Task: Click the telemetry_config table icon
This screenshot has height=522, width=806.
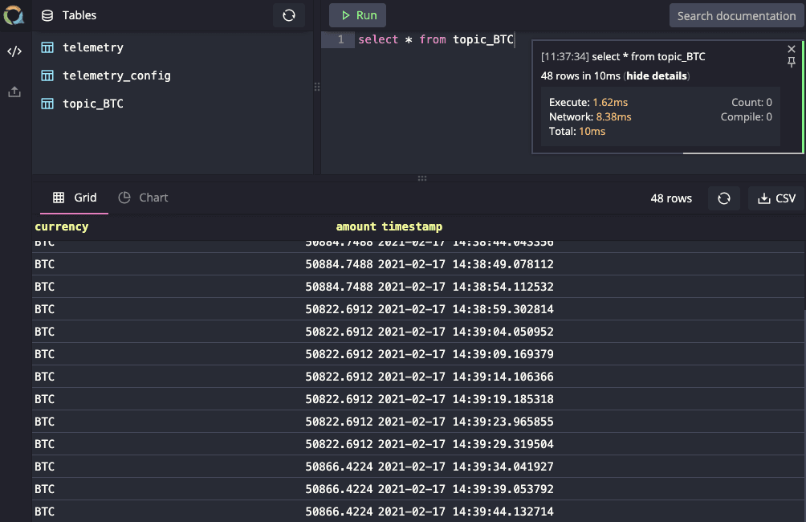Action: coord(47,75)
